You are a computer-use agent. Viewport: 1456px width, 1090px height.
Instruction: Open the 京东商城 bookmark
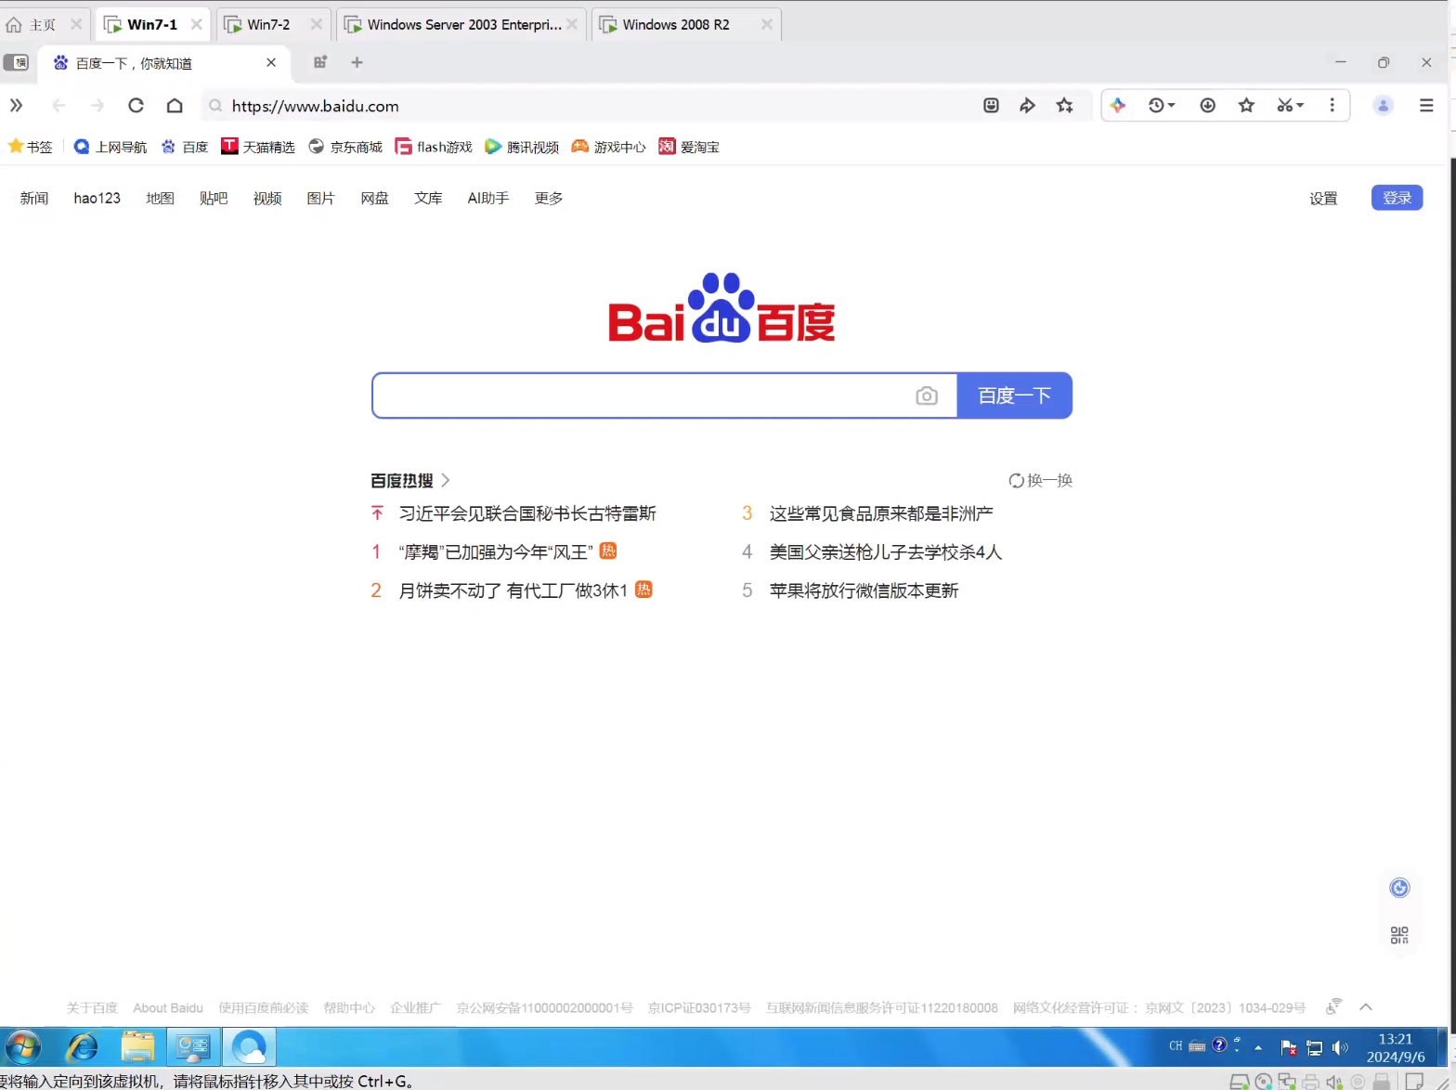(x=345, y=147)
